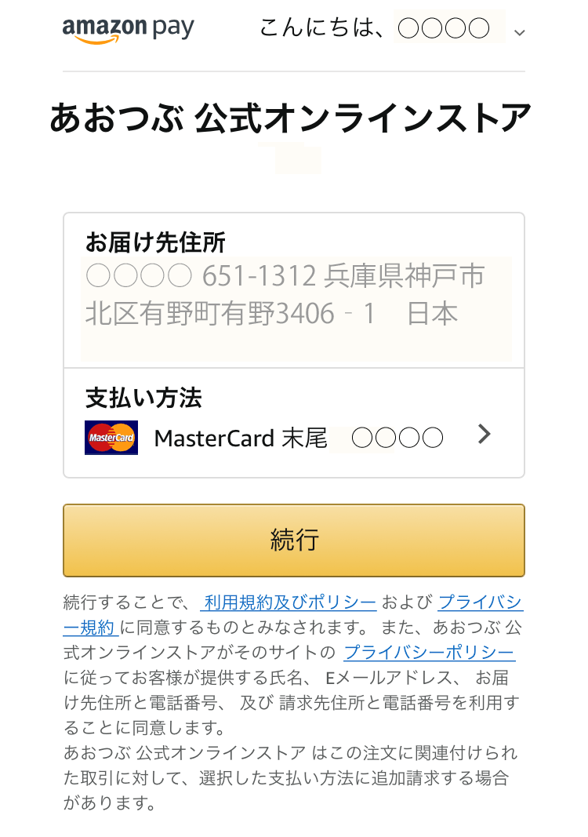Screen dimensions: 588x837
Task: Click the MasterCard logo icon
Action: tap(111, 438)
